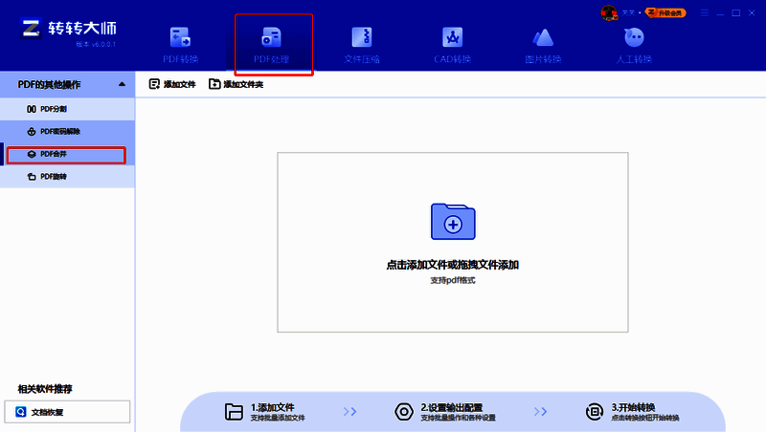This screenshot has width=766, height=432.
Task: Click the user avatar picture
Action: [x=609, y=12]
